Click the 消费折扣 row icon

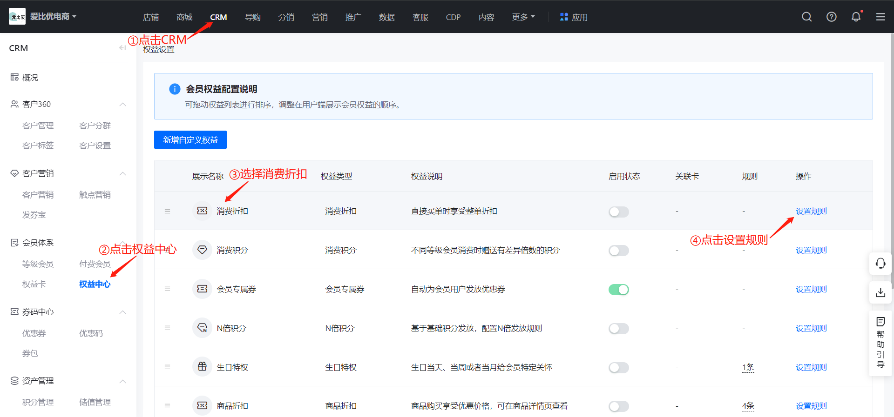click(x=202, y=211)
